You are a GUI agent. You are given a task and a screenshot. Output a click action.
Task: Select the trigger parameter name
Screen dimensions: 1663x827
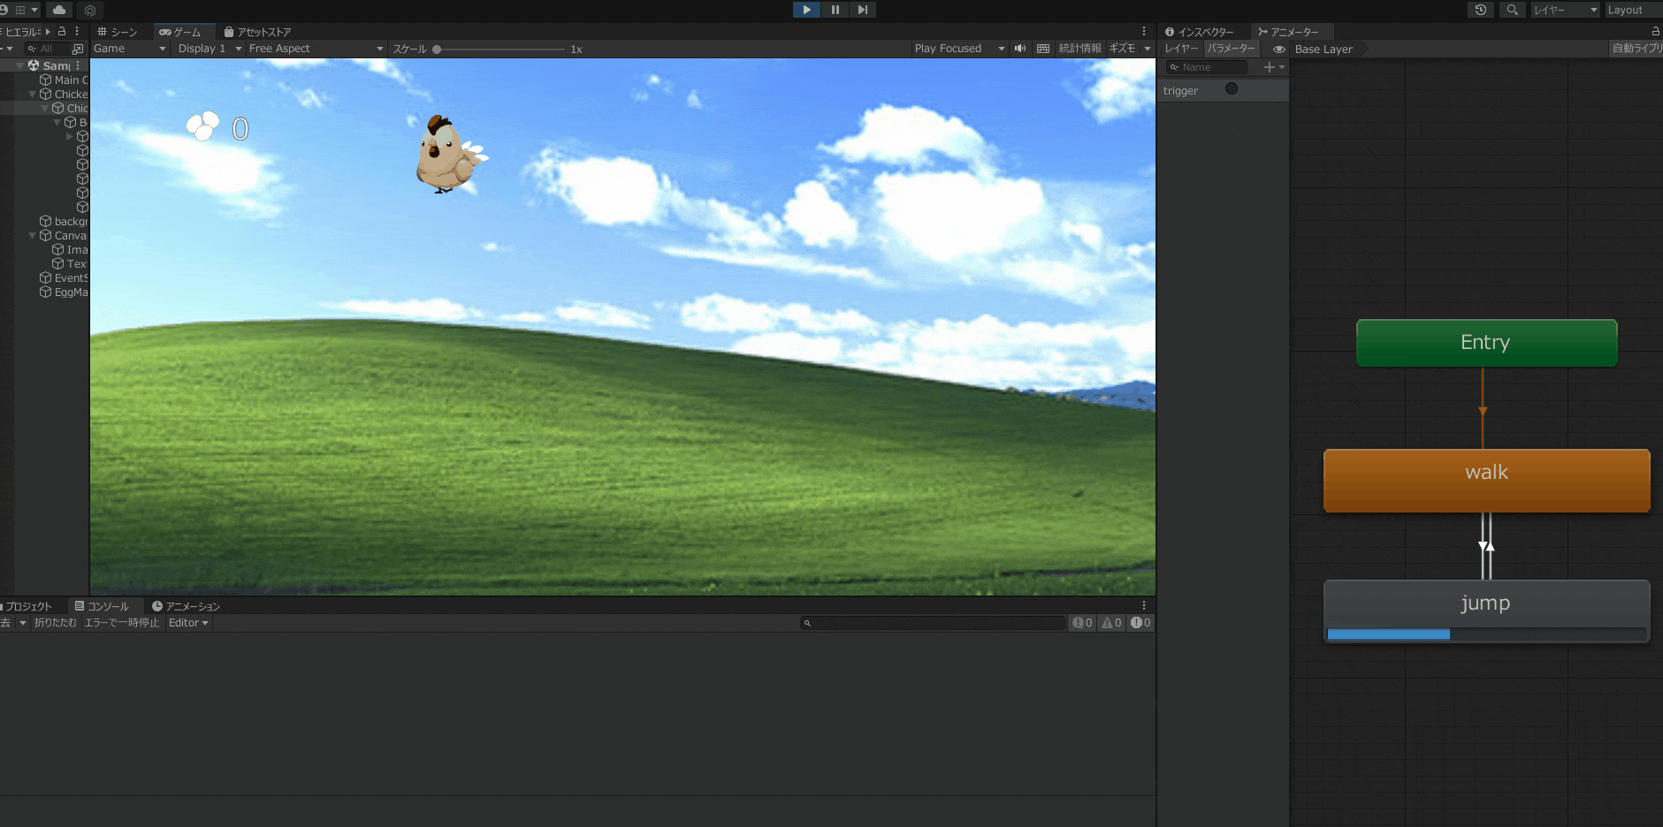pyautogui.click(x=1180, y=91)
